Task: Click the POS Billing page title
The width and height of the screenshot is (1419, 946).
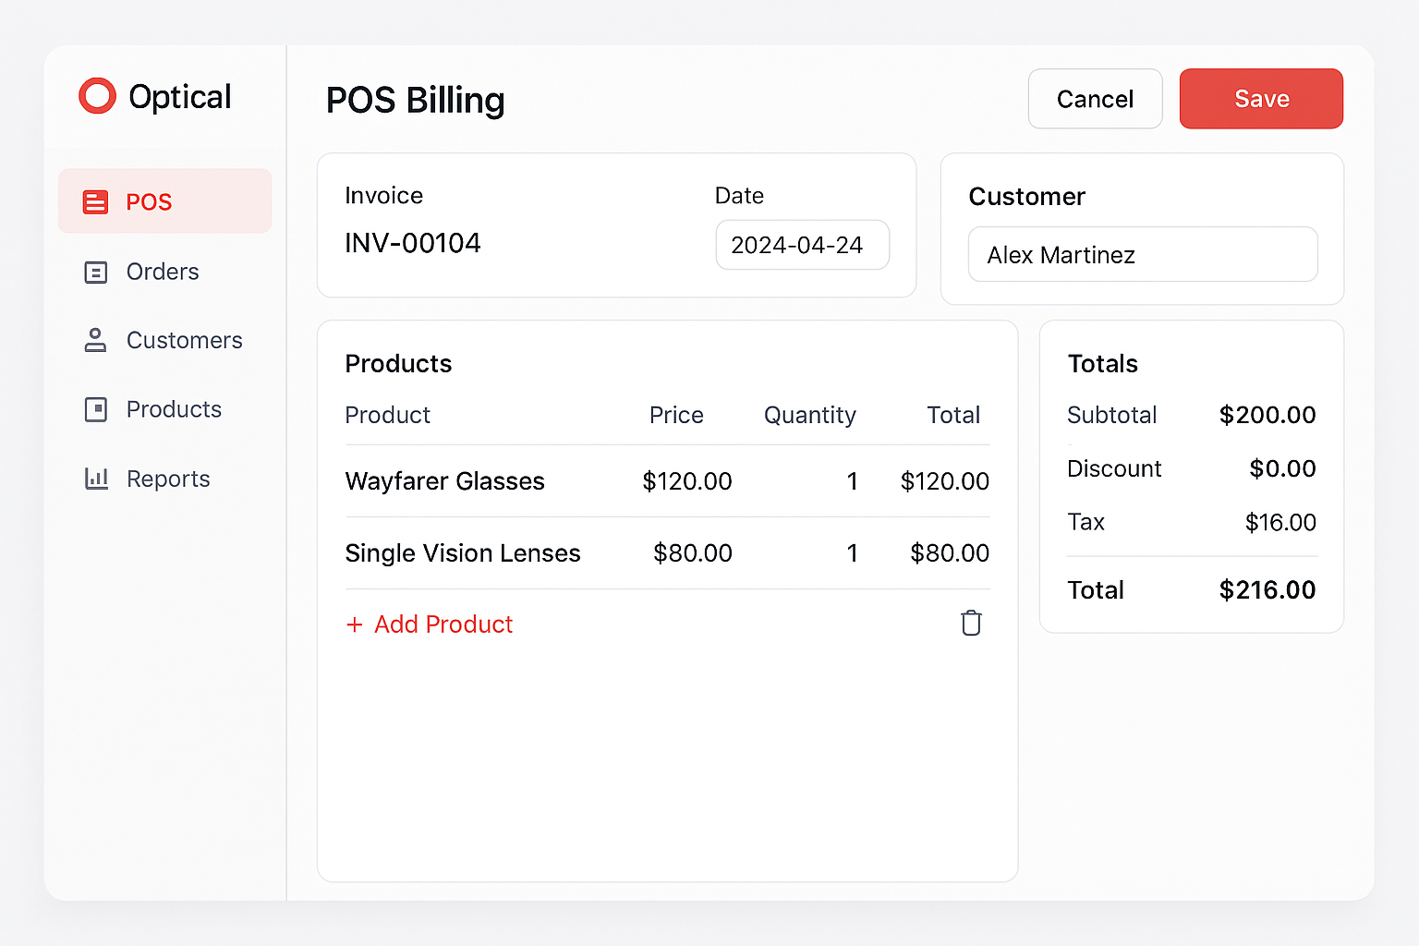Action: coord(415,101)
